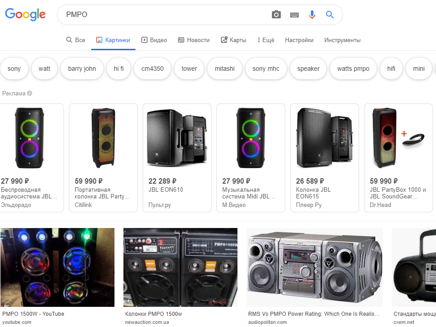Click the blue magnifier search button
This screenshot has width=436, height=327.
(x=330, y=14)
